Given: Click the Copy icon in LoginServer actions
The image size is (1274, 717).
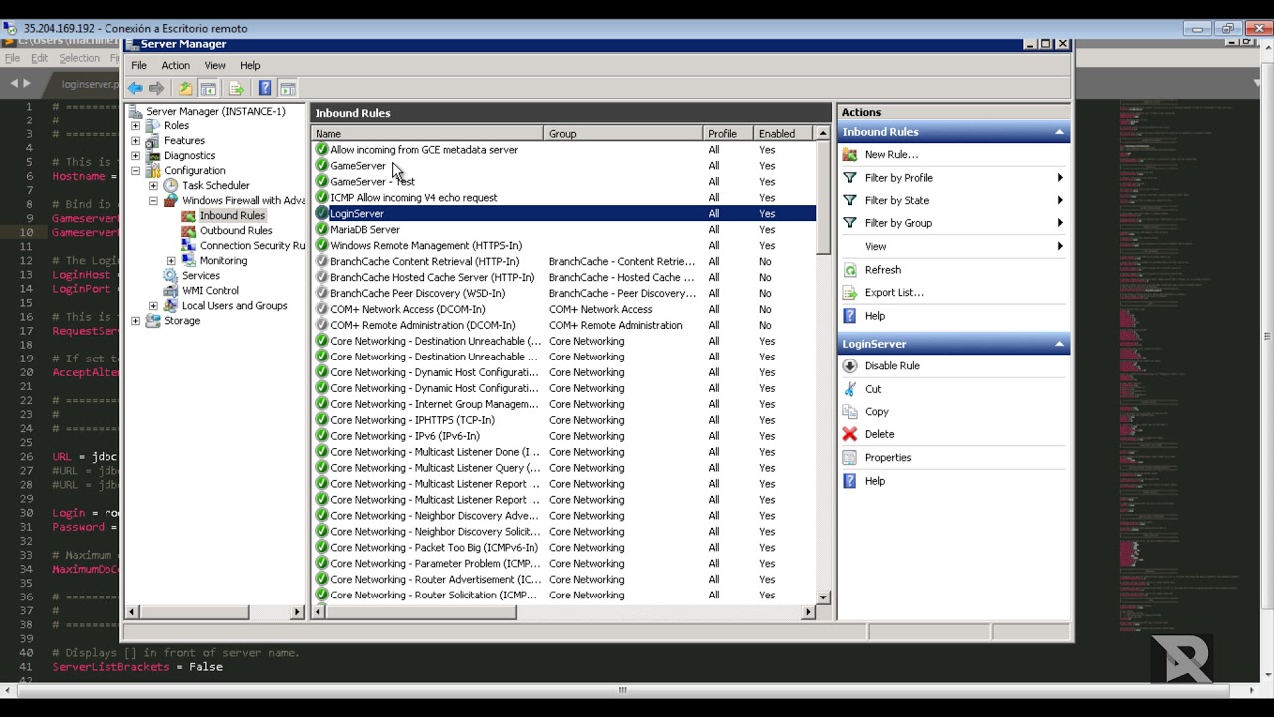Looking at the screenshot, I should coord(850,411).
